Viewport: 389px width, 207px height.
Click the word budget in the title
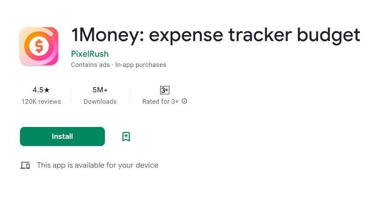328,35
